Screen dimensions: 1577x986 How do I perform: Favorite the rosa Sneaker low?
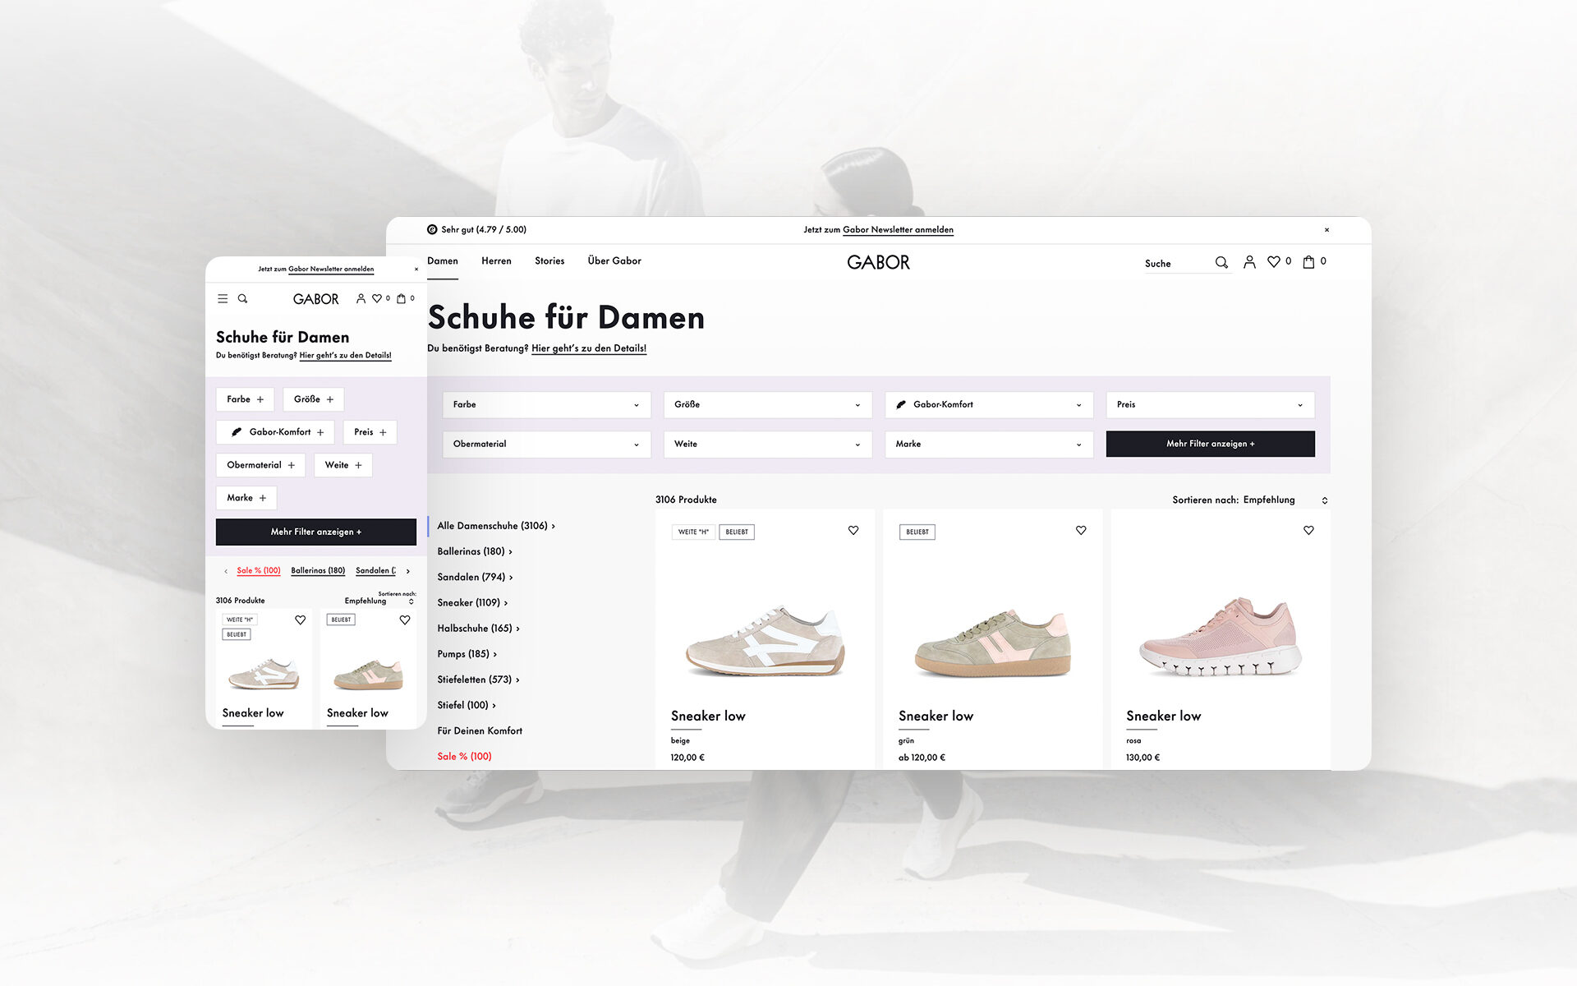pyautogui.click(x=1308, y=530)
